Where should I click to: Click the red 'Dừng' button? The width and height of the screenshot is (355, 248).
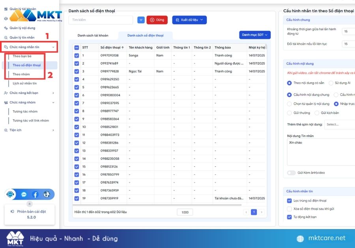click(157, 20)
